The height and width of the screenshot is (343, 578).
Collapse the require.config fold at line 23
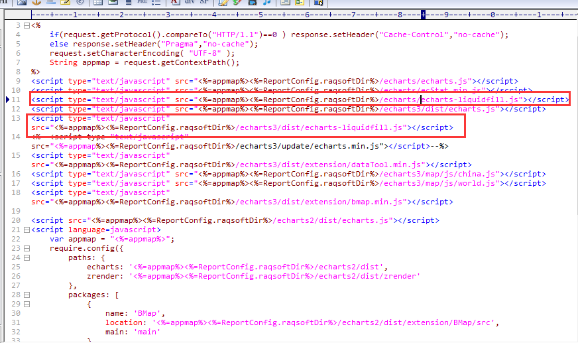click(x=27, y=248)
